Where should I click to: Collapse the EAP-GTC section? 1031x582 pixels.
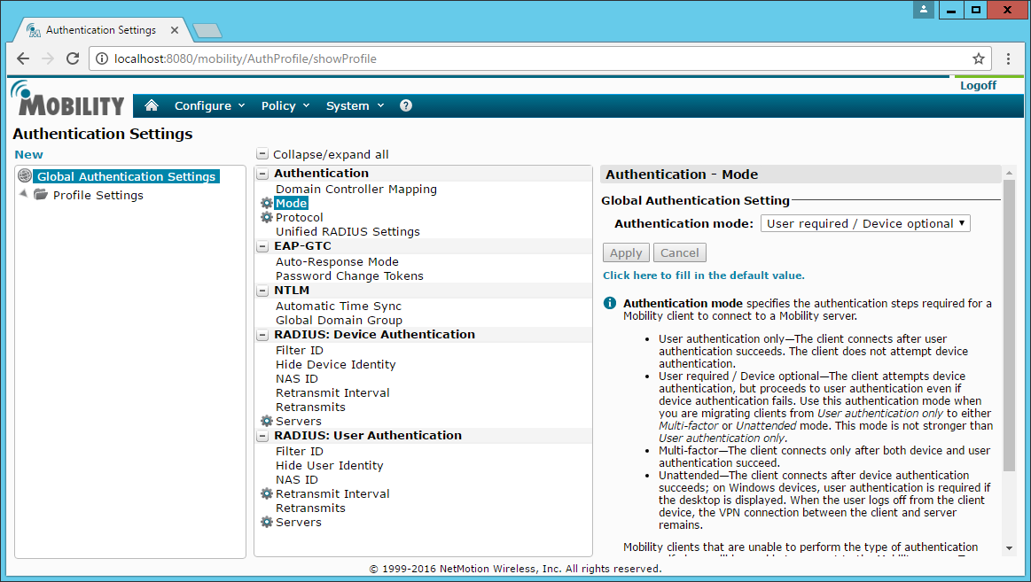coord(262,246)
